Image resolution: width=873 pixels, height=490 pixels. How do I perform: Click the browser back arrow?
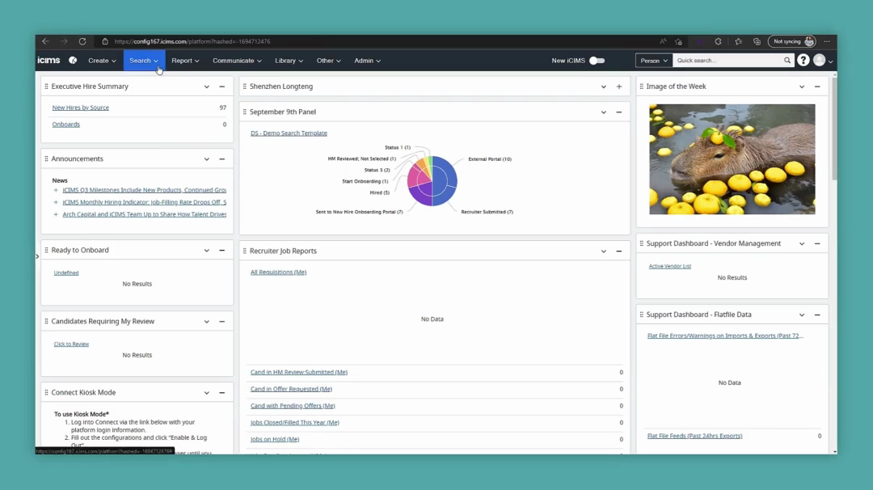(x=45, y=41)
